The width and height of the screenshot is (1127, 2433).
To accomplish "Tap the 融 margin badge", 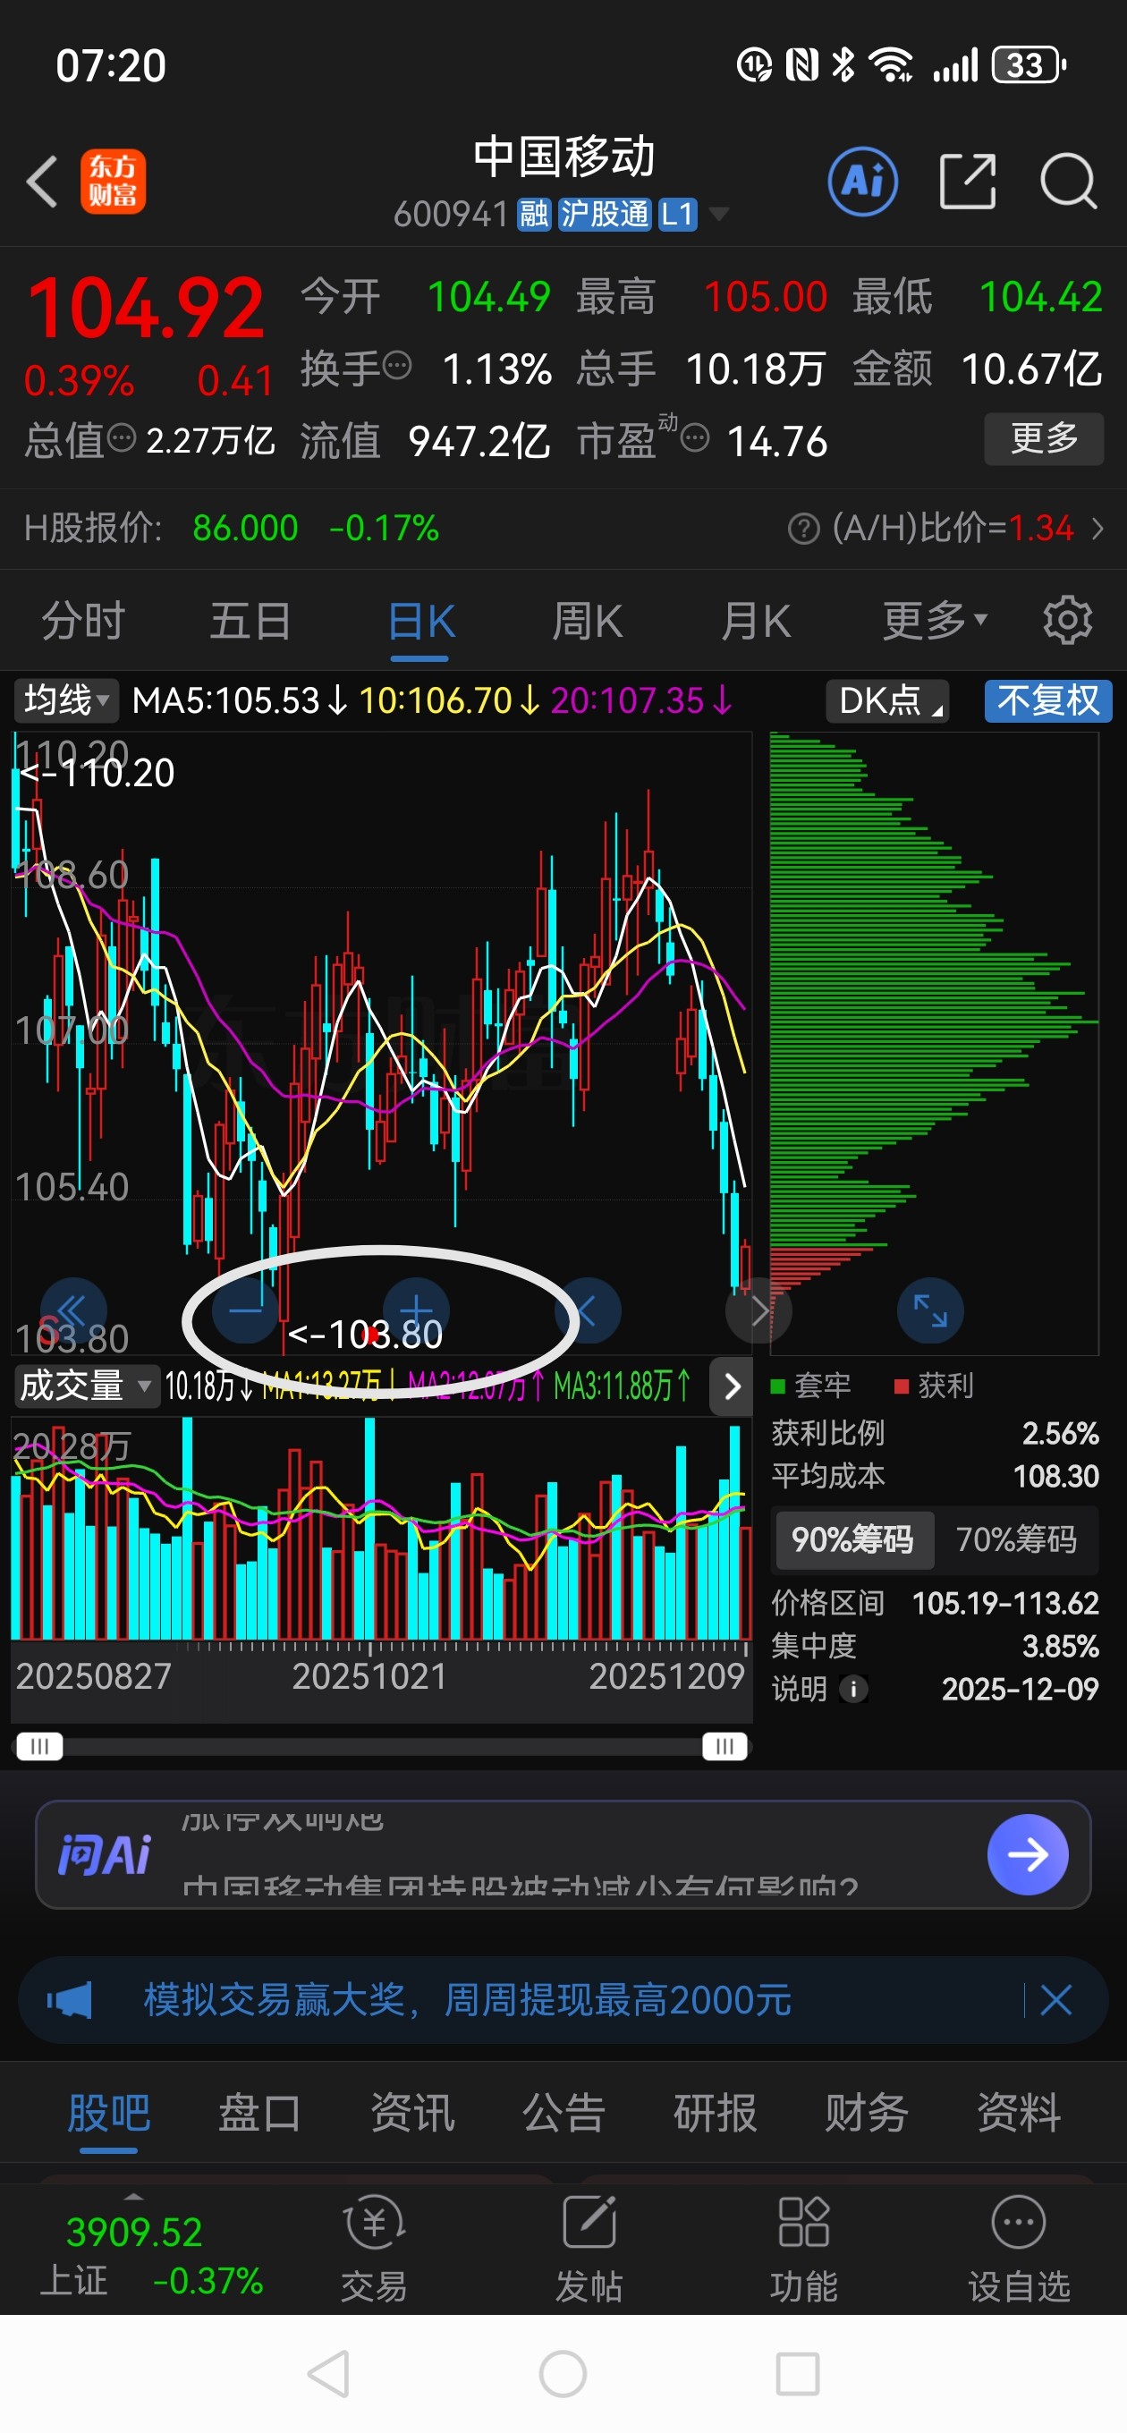I will point(534,215).
